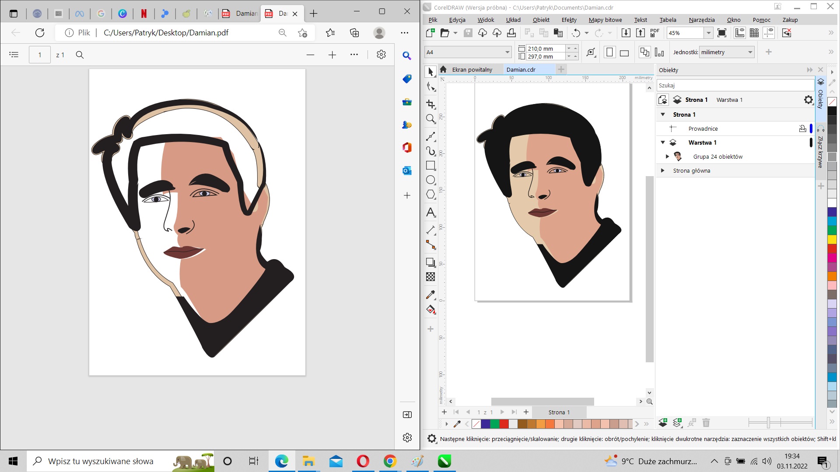The image size is (840, 472).
Task: Expand Grupa 24 obiektów tree item
Action: tap(667, 156)
